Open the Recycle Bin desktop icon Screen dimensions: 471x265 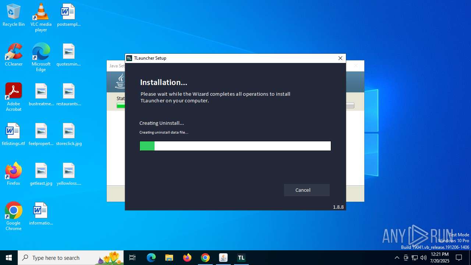14,15
